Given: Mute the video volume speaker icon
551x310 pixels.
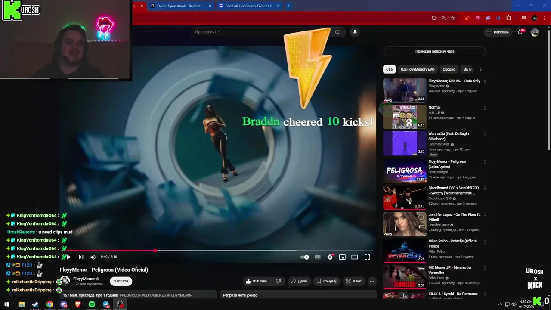Looking at the screenshot, I should click(93, 257).
